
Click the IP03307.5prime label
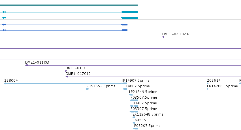click(143, 109)
